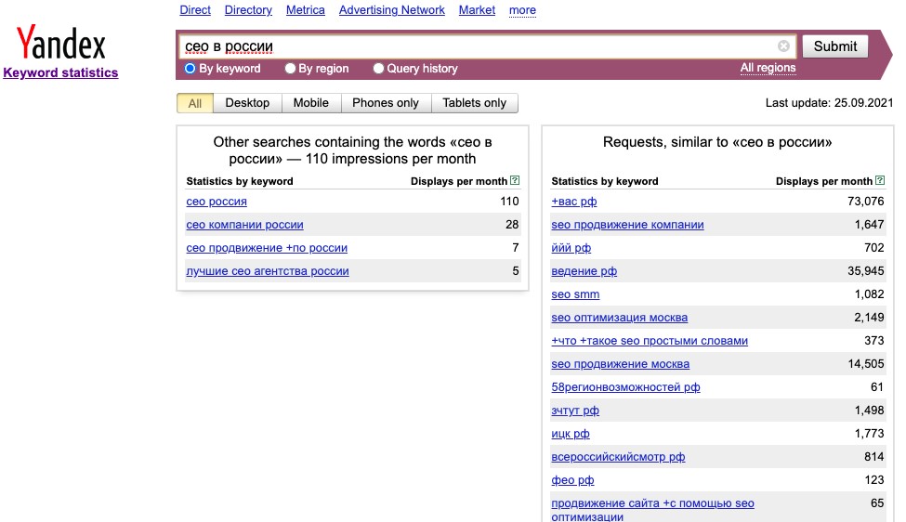Open similar request ведение рф
This screenshot has height=522, width=906.
584,271
